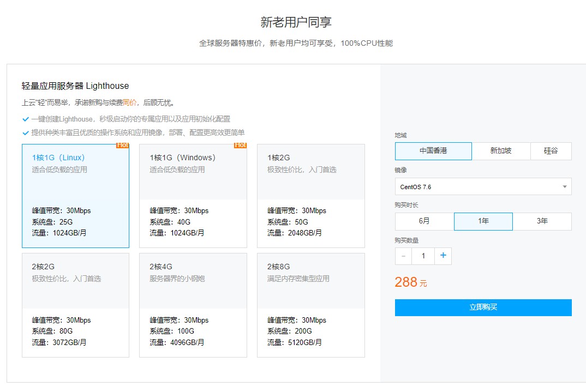Increase purchase quantity with plus button
This screenshot has width=586, height=387.
443,256
